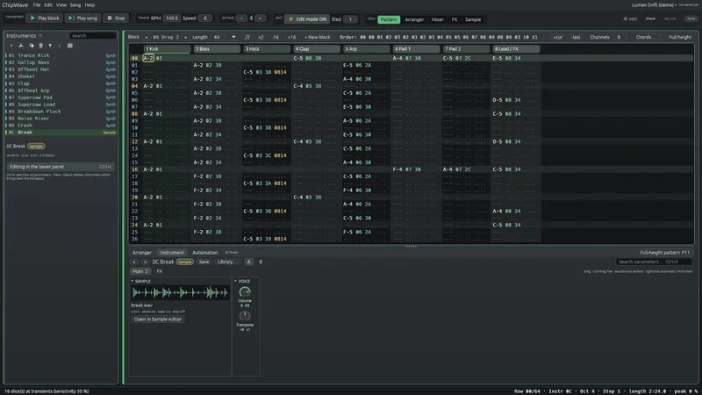702x395 pixels.
Task: Toggle Edit mode ON button
Action: 306,19
